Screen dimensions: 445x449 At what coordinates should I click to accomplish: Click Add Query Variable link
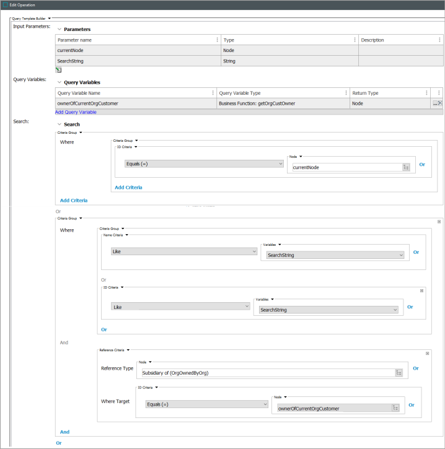click(76, 112)
